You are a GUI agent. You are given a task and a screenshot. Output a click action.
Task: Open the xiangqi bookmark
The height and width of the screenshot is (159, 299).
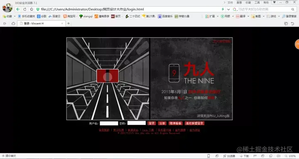(x=86, y=17)
